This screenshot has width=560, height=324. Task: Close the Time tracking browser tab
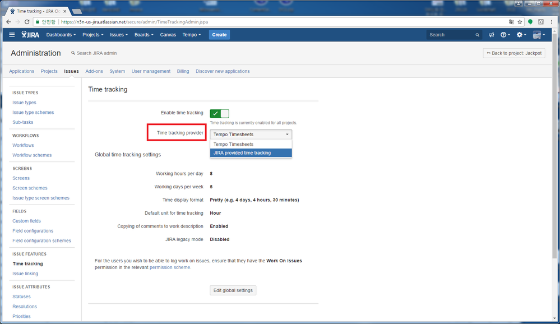pos(64,11)
